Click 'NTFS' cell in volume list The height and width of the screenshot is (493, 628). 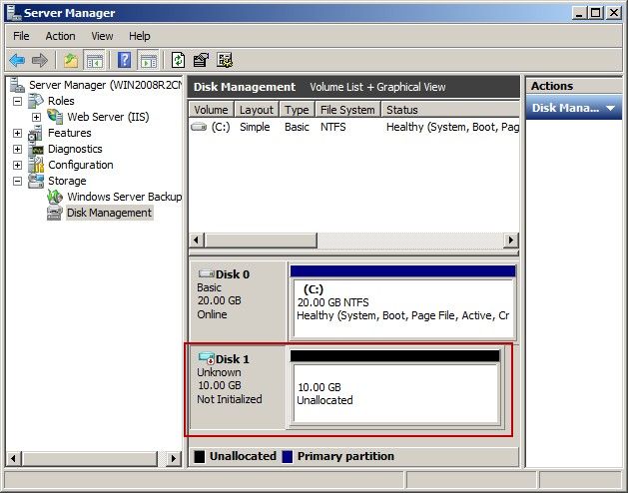[x=333, y=127]
